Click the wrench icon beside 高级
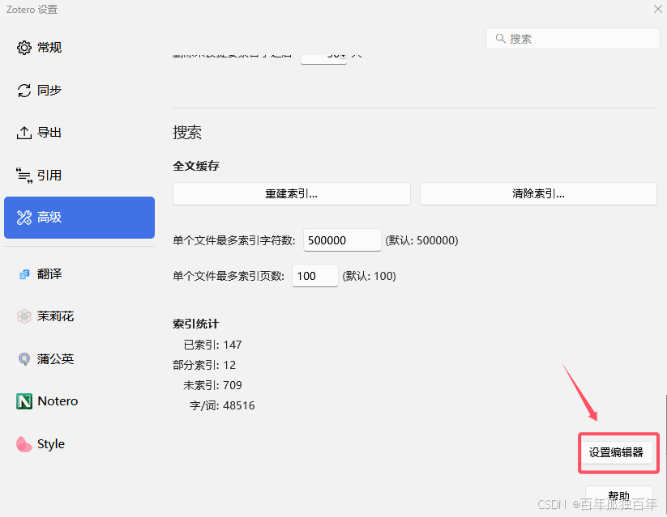The image size is (667, 517). coord(24,218)
